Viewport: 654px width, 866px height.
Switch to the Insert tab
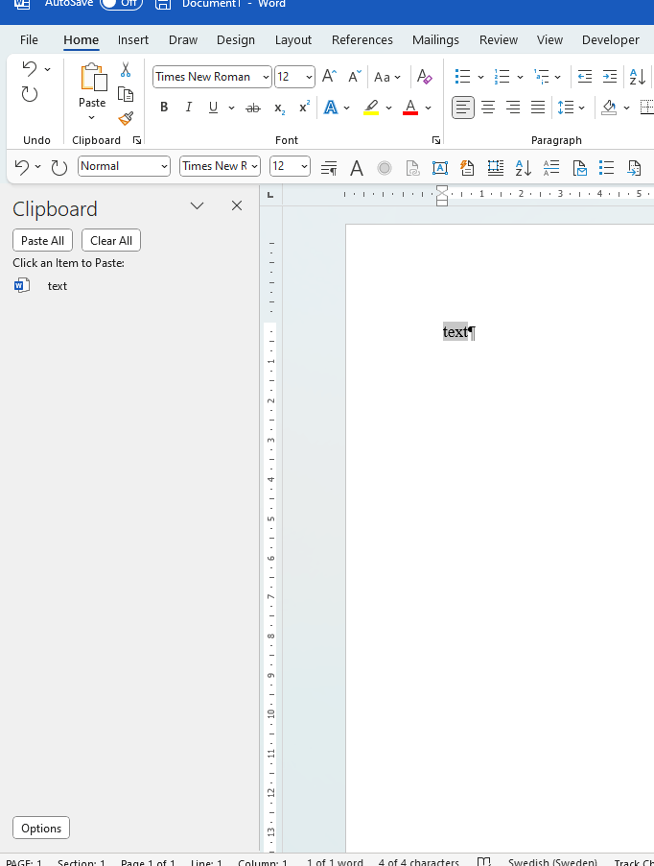point(133,39)
